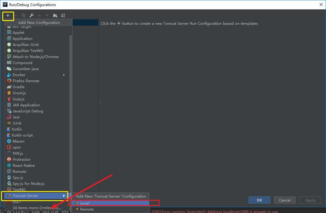
Task: Click the OK button
Action: point(259,200)
